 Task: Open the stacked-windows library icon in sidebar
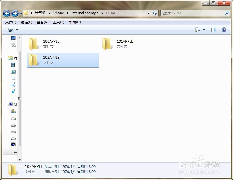coord(13,85)
